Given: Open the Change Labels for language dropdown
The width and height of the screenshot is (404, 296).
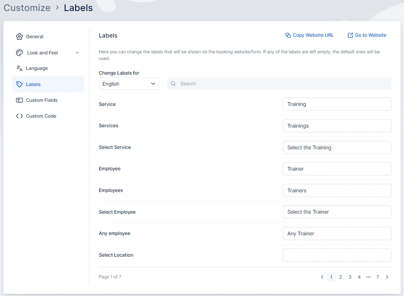Looking at the screenshot, I should point(129,84).
